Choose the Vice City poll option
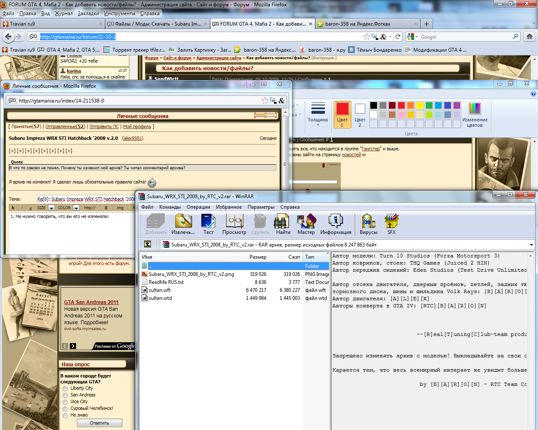 click(65, 402)
